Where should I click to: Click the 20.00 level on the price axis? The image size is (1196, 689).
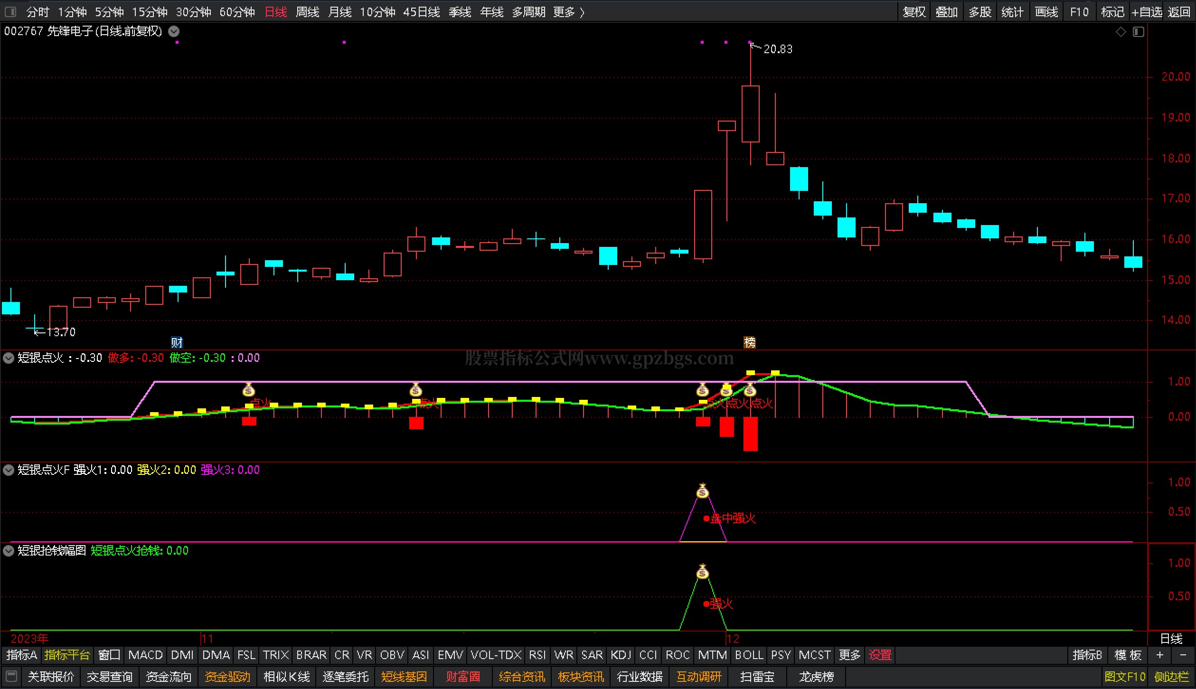(1175, 77)
